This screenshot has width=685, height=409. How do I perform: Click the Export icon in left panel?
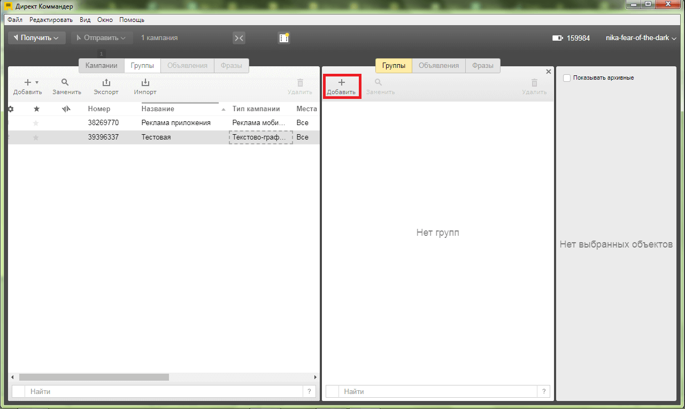pyautogui.click(x=106, y=83)
